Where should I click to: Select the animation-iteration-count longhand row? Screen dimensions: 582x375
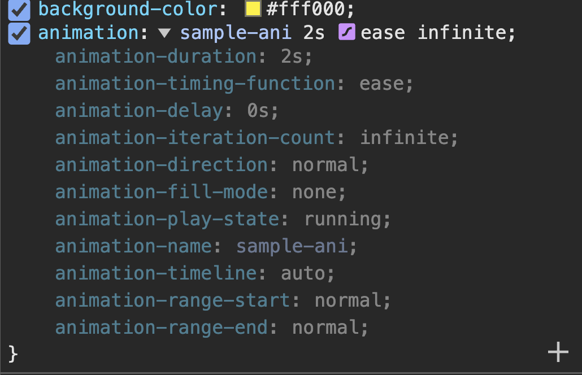[257, 138]
